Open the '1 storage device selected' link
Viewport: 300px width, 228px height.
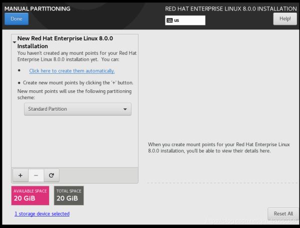click(x=42, y=214)
